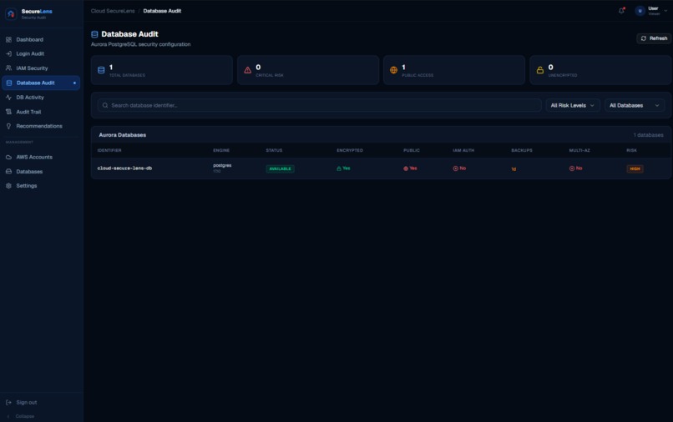
Task: Open the Audit Trail page
Action: [41, 112]
